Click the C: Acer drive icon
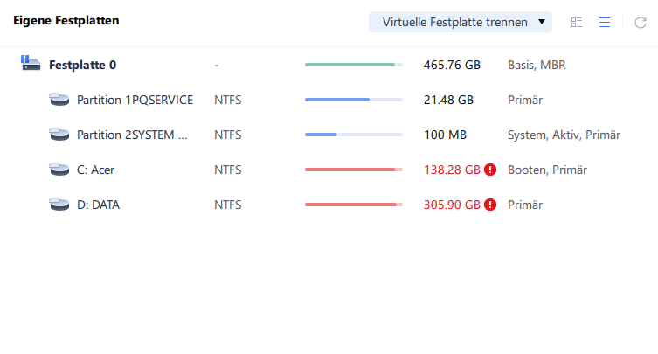The width and height of the screenshot is (658, 354). pos(59,170)
